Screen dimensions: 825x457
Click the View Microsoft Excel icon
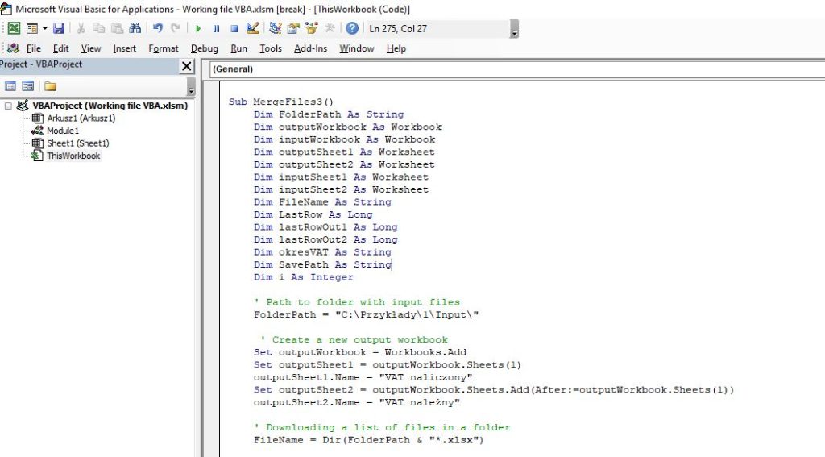tap(14, 28)
